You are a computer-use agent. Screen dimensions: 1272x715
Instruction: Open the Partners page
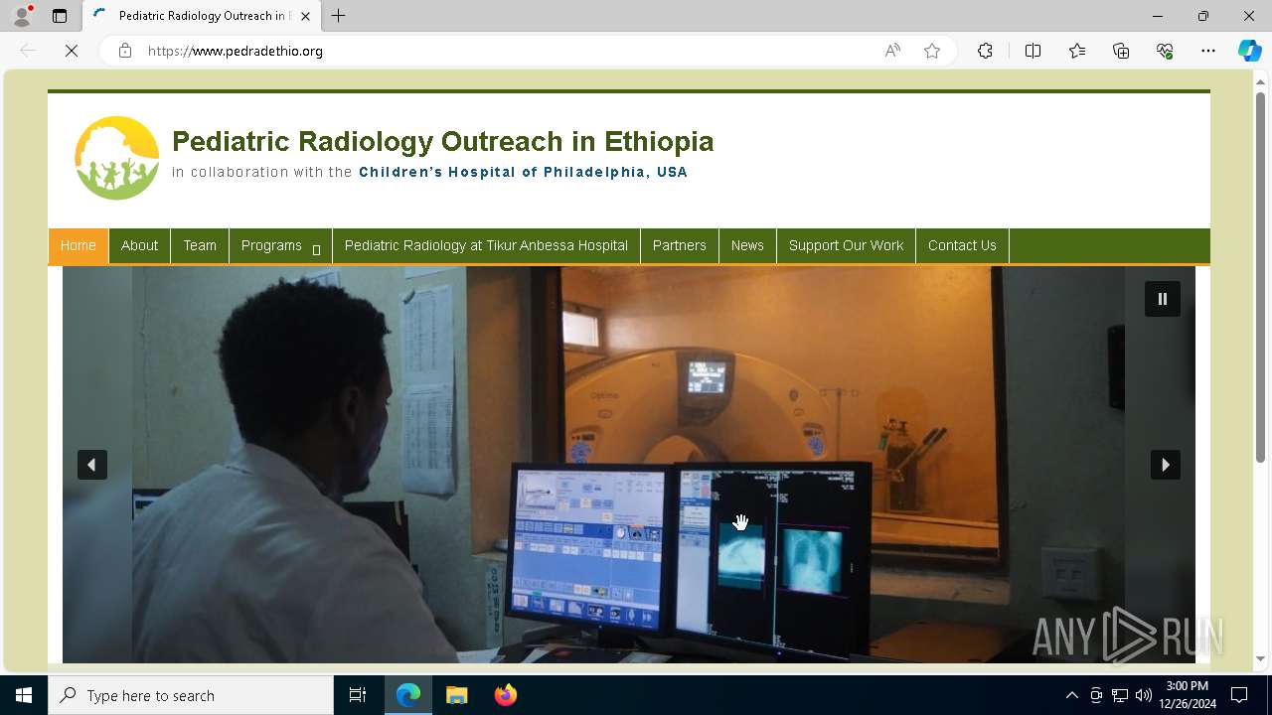pyautogui.click(x=680, y=245)
